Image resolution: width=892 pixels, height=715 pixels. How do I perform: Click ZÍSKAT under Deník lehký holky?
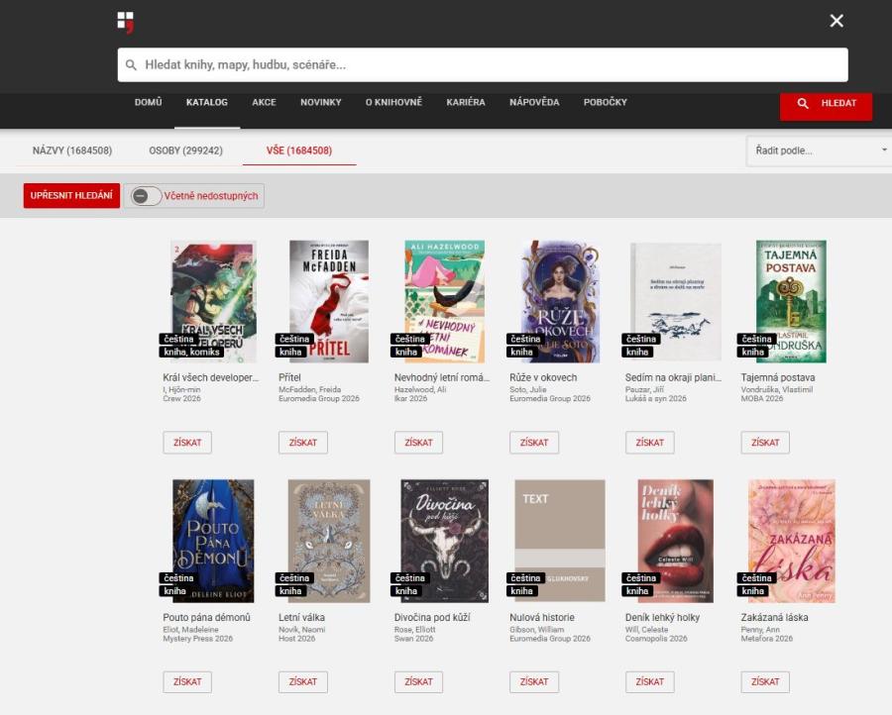pos(649,682)
